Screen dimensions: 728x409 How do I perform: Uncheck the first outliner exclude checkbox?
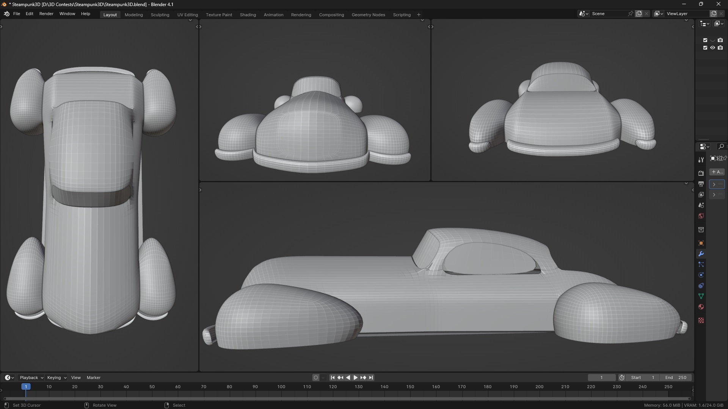coord(705,40)
